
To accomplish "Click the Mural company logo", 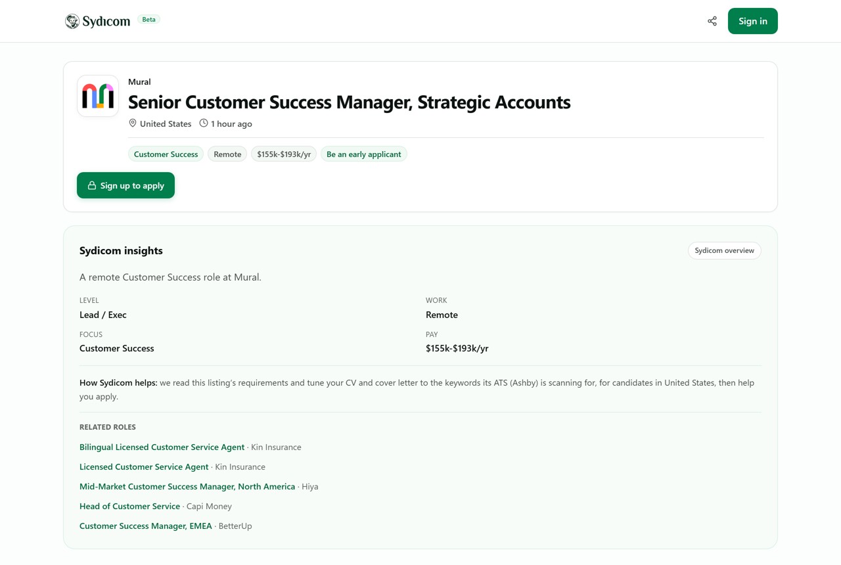I will [98, 96].
